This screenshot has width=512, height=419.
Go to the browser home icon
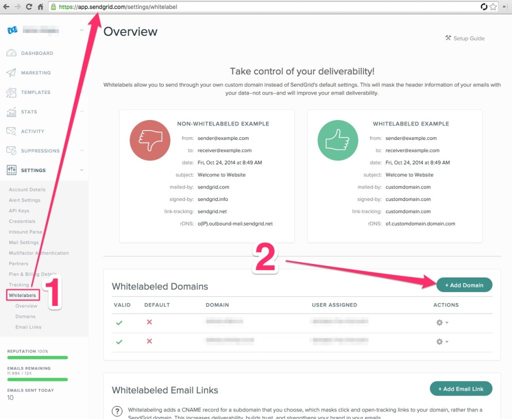pos(40,6)
